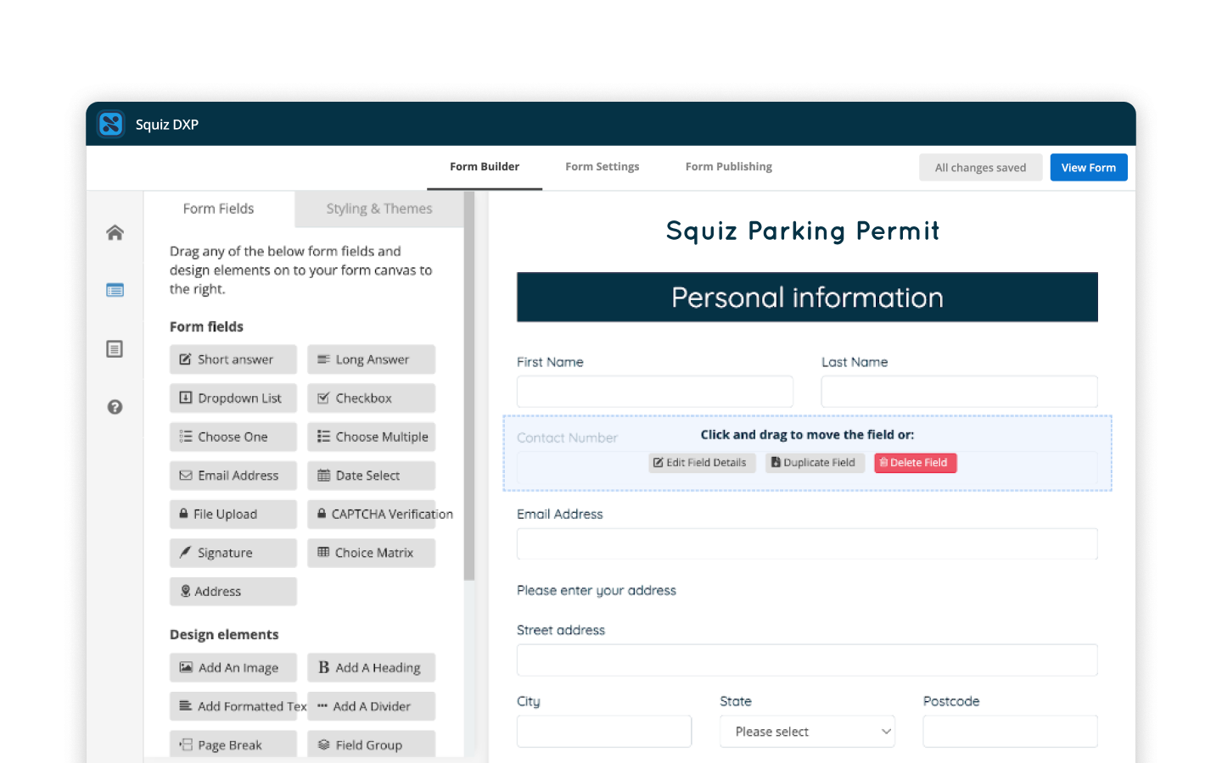This screenshot has width=1222, height=763.
Task: Click the home icon in left sidebar
Action: point(115,233)
